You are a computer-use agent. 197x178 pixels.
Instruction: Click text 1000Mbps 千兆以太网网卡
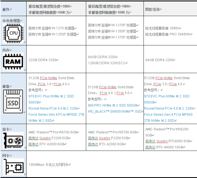(48, 165)
